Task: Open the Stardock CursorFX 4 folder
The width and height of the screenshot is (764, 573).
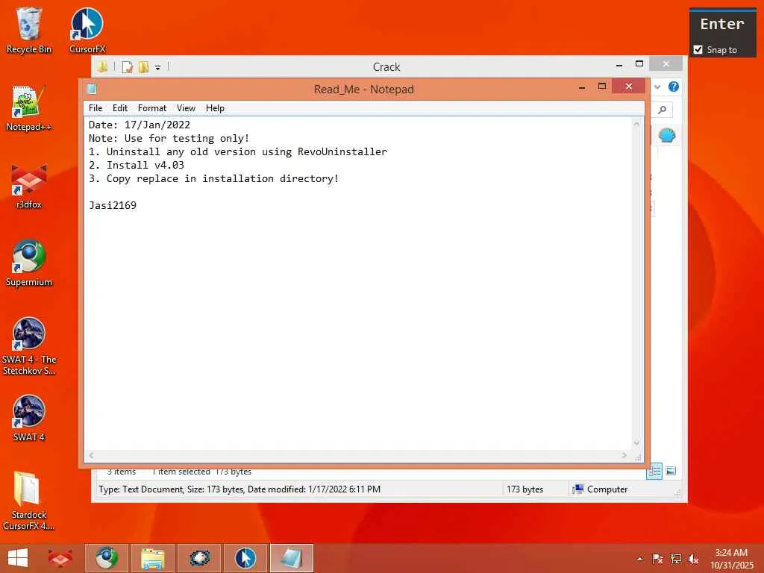Action: click(x=28, y=501)
